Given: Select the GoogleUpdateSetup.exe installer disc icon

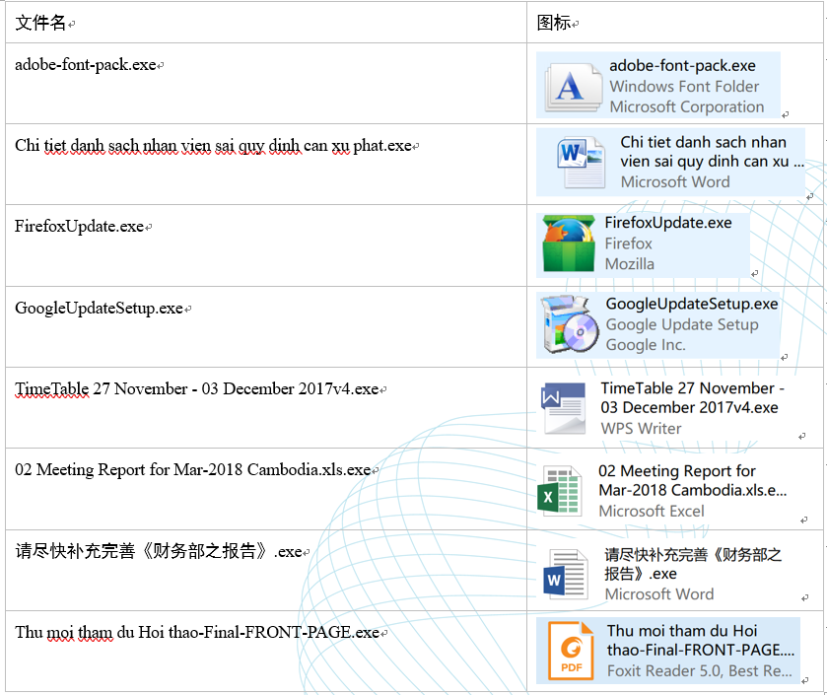Looking at the screenshot, I should coord(570,323).
